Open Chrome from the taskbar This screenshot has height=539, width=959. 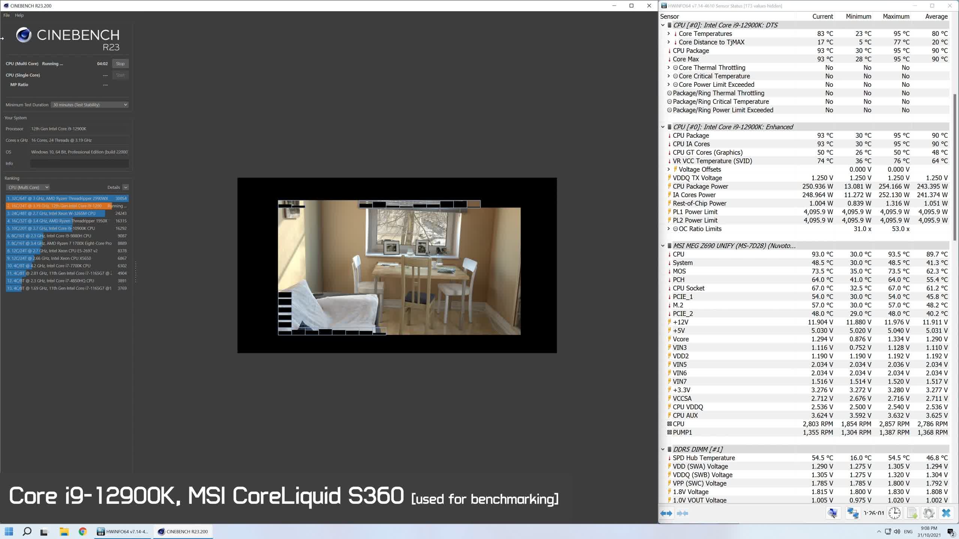click(83, 532)
